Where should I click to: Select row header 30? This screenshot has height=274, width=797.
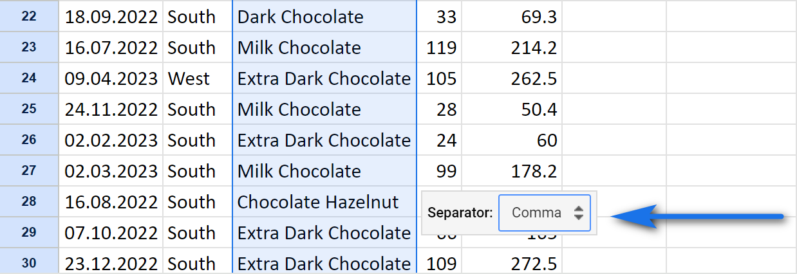(x=29, y=262)
